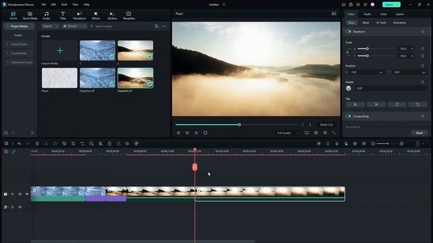Click the player progress slider handle
The image size is (433, 243).
coord(240,125)
